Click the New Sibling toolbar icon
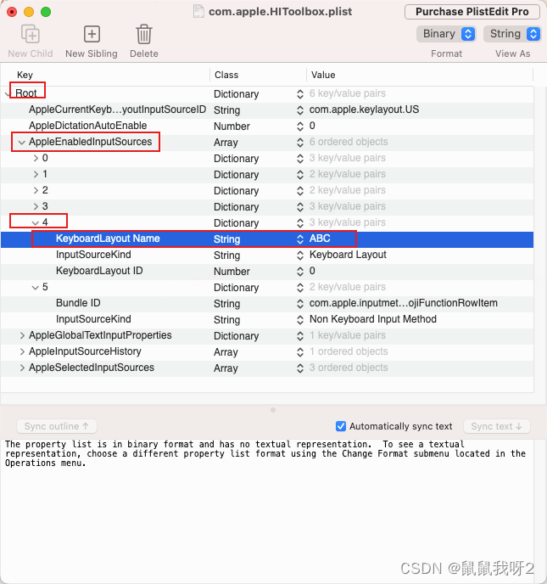The image size is (547, 584). point(92,34)
